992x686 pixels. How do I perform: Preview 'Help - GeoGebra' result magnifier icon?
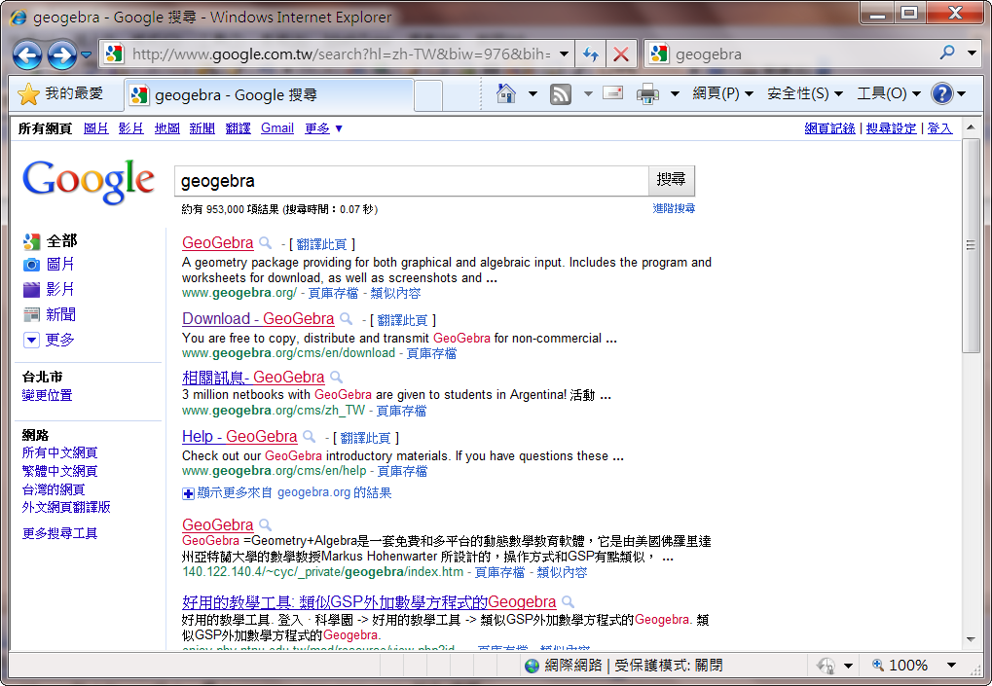310,436
